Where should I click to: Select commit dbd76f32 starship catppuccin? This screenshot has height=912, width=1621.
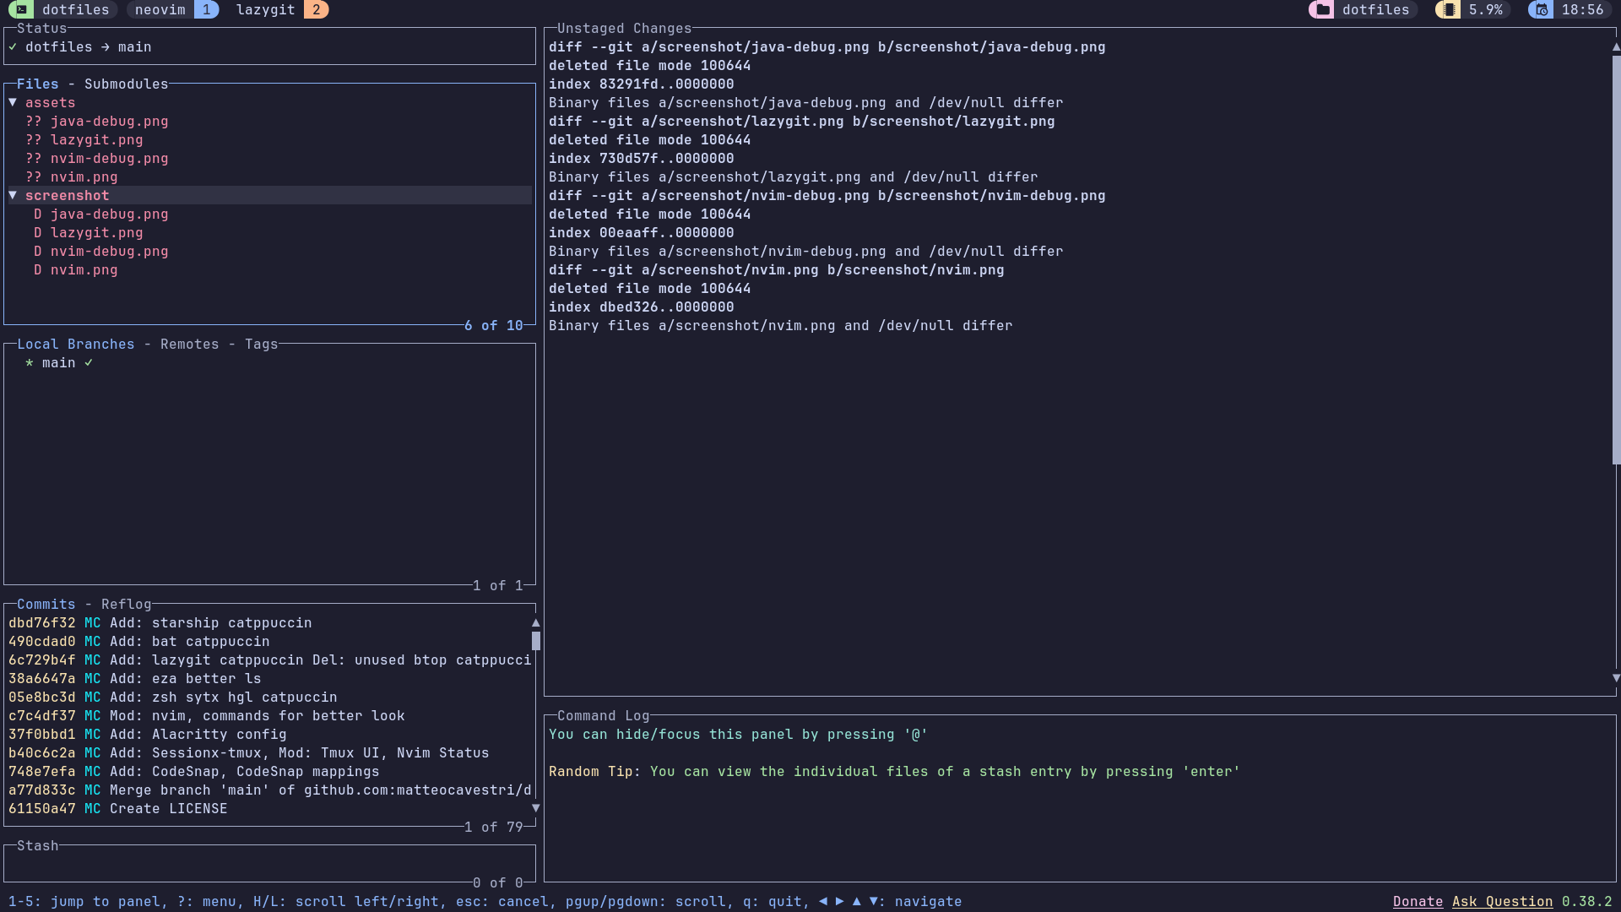pos(160,623)
